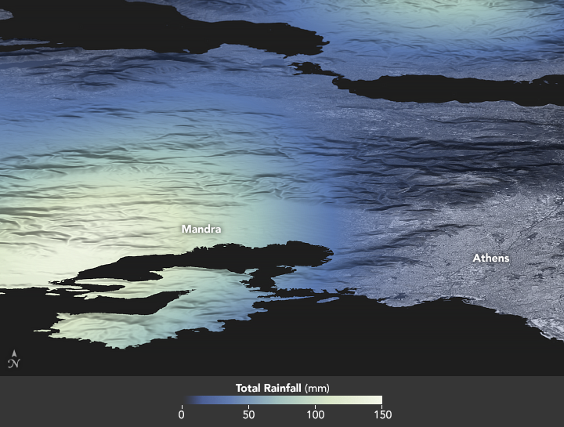Click the north arrow compass icon

13,359
